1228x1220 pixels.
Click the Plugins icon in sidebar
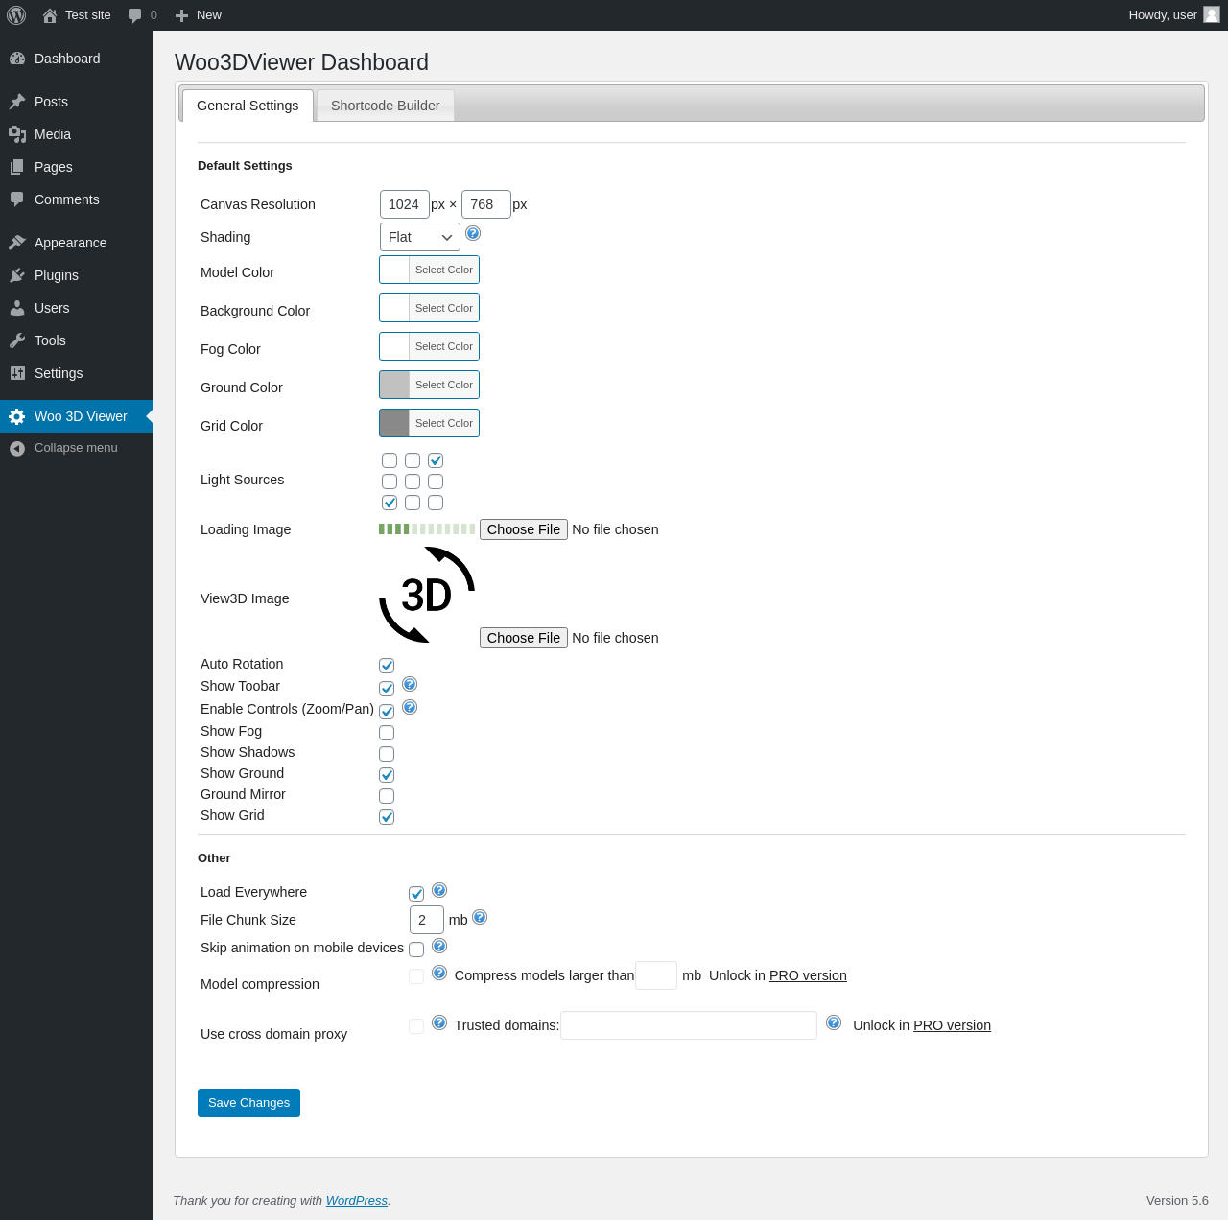pyautogui.click(x=17, y=275)
